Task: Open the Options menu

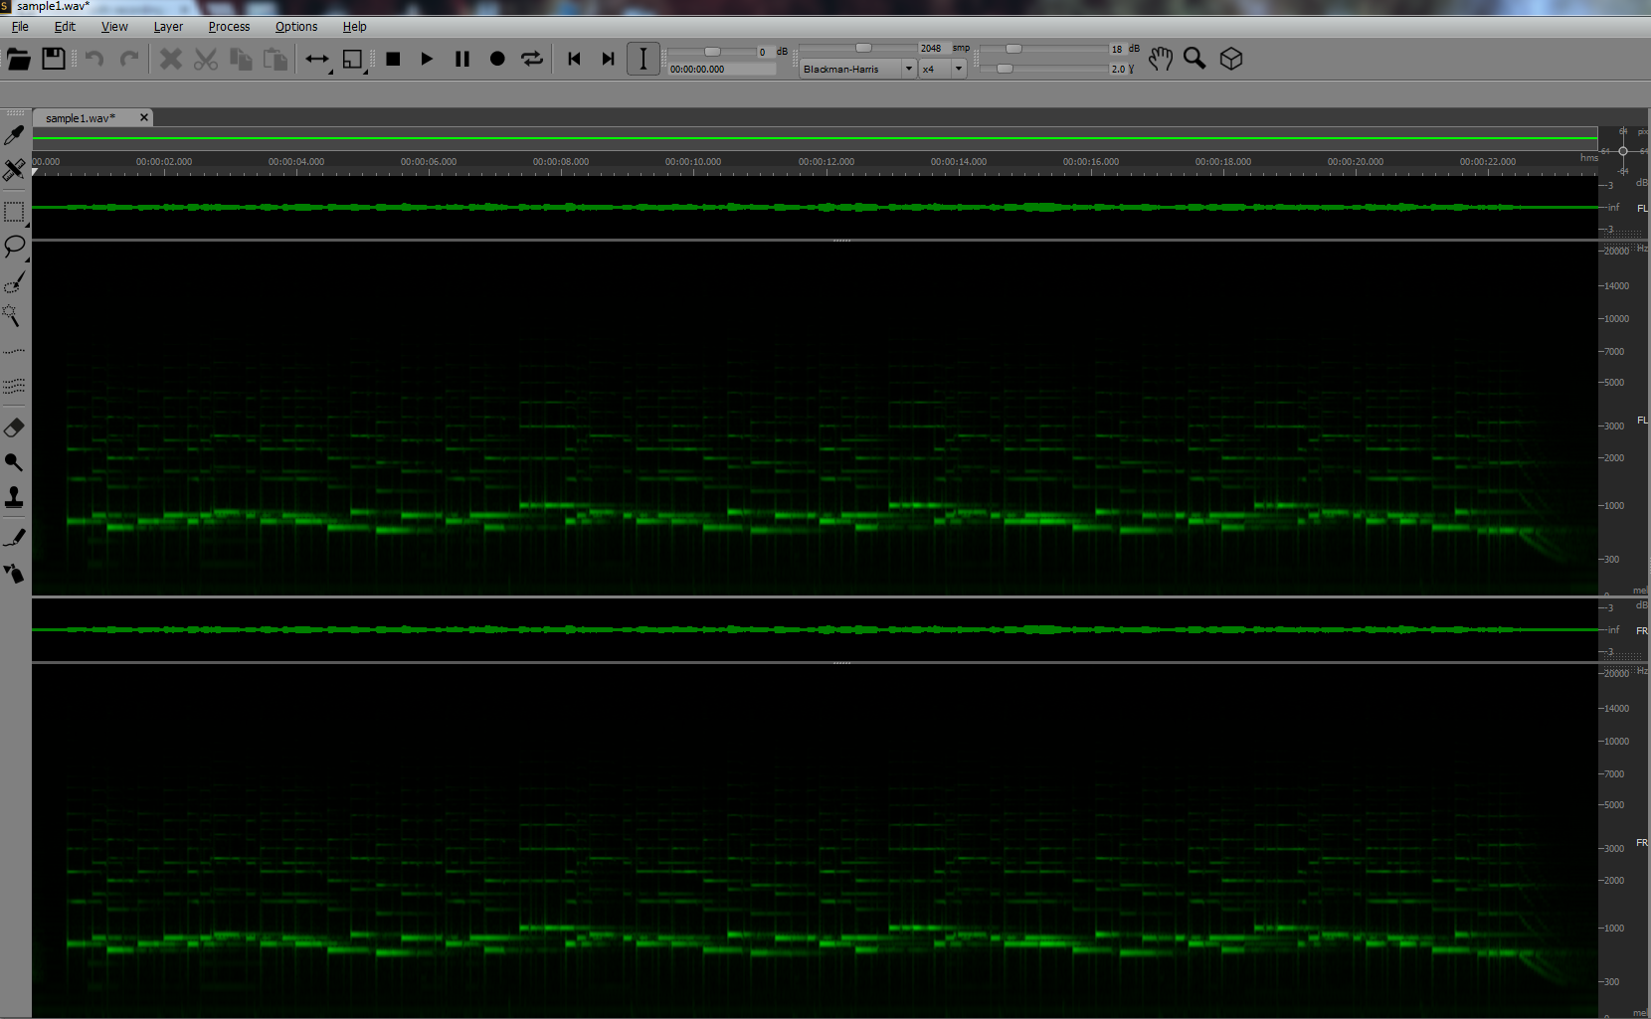Action: 296,27
